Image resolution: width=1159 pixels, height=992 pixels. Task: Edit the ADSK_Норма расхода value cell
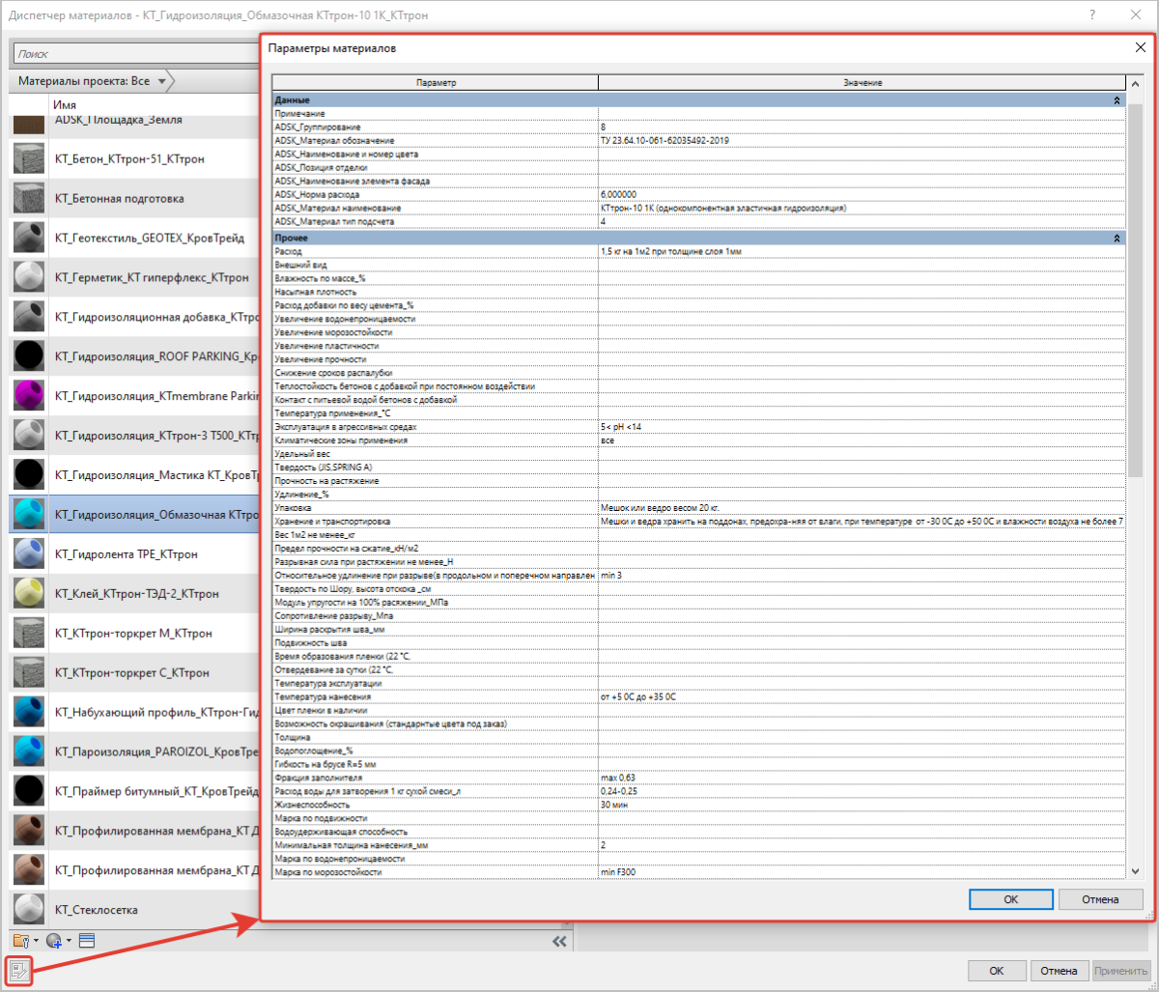860,194
